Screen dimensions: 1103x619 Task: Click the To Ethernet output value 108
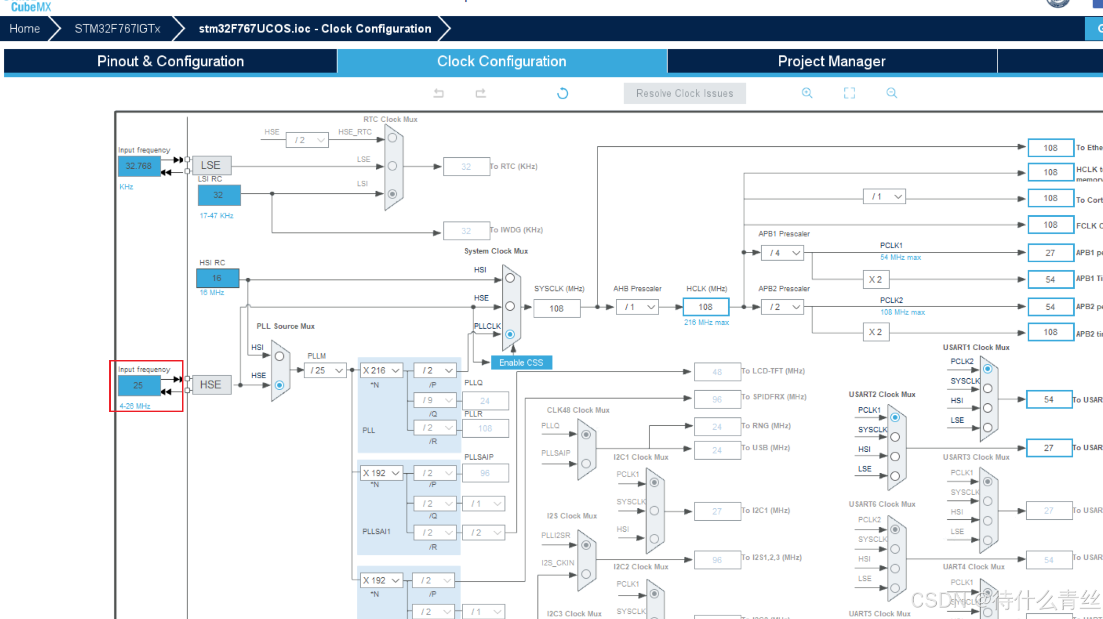point(1051,148)
